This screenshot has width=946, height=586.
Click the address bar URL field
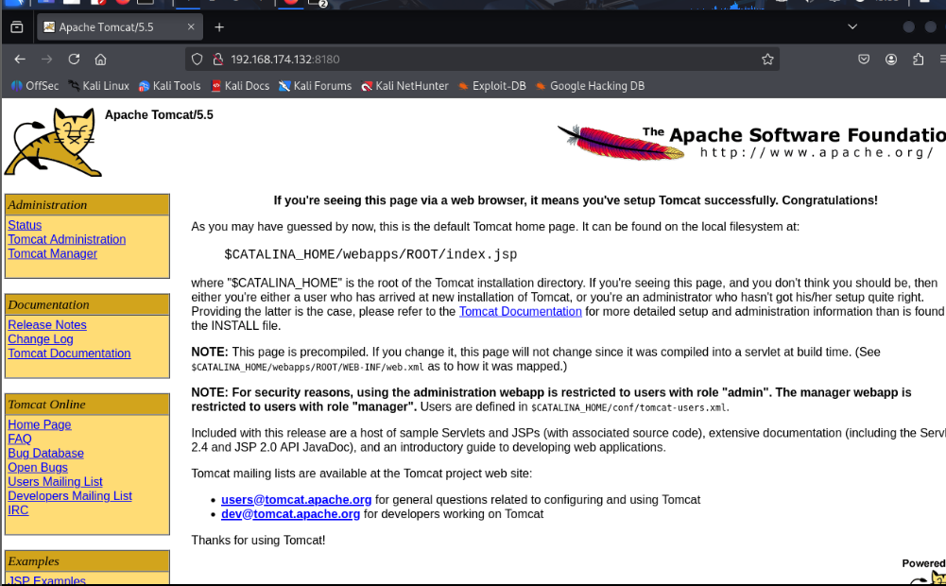coord(483,60)
